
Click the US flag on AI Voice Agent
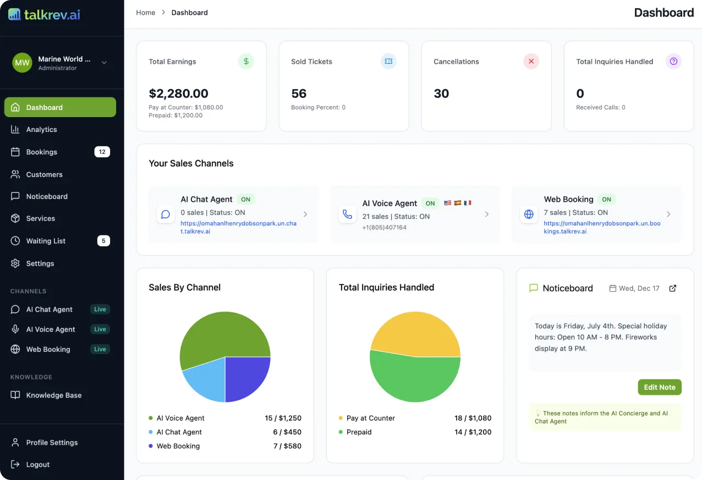pyautogui.click(x=447, y=203)
